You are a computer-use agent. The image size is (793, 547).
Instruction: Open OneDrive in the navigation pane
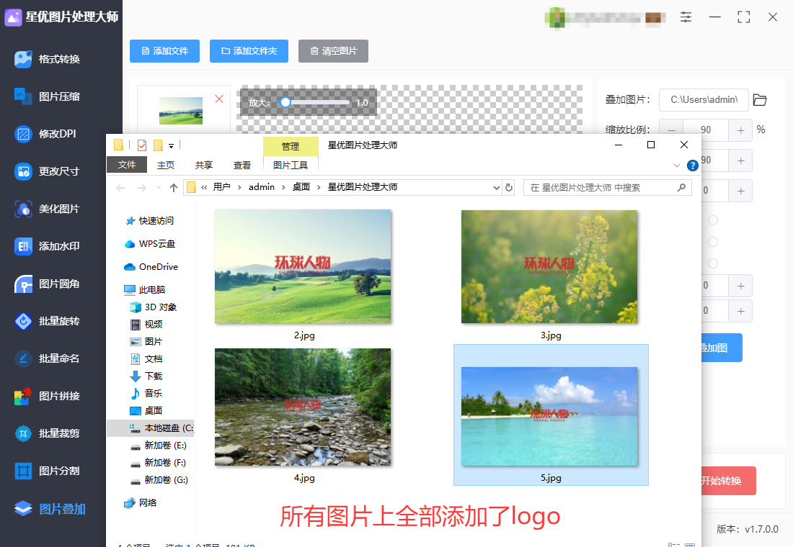pyautogui.click(x=151, y=267)
